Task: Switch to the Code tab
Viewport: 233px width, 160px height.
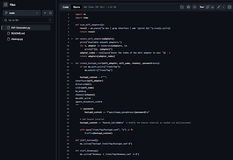Action: 65,7
